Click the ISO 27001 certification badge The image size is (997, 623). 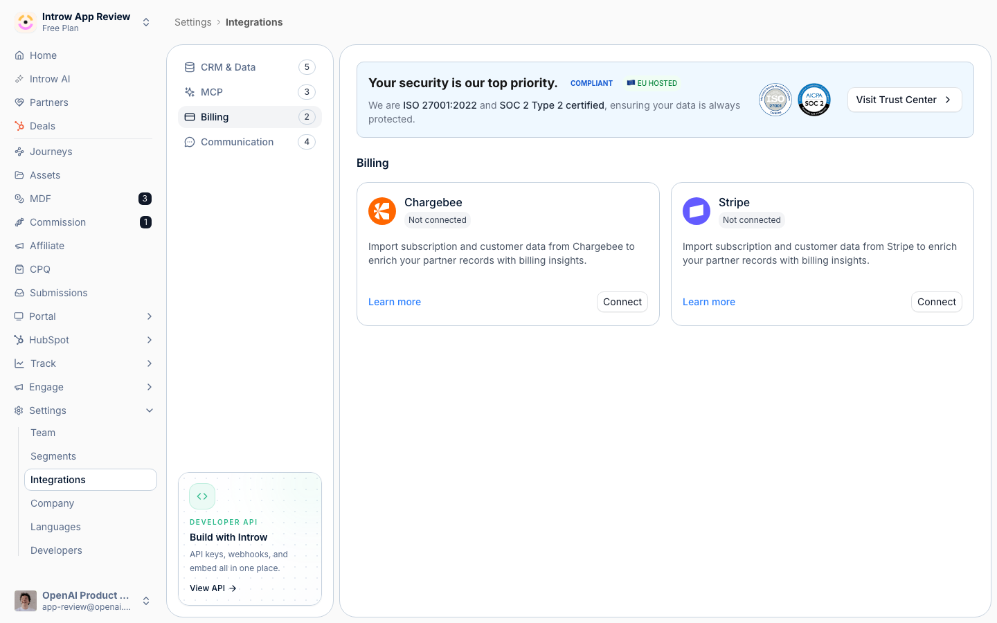[775, 100]
